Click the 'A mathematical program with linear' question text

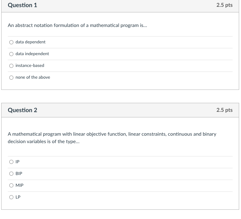coord(112,134)
